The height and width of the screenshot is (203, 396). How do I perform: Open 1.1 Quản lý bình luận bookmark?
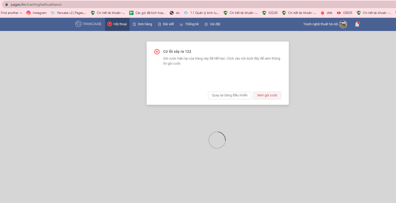click(202, 13)
